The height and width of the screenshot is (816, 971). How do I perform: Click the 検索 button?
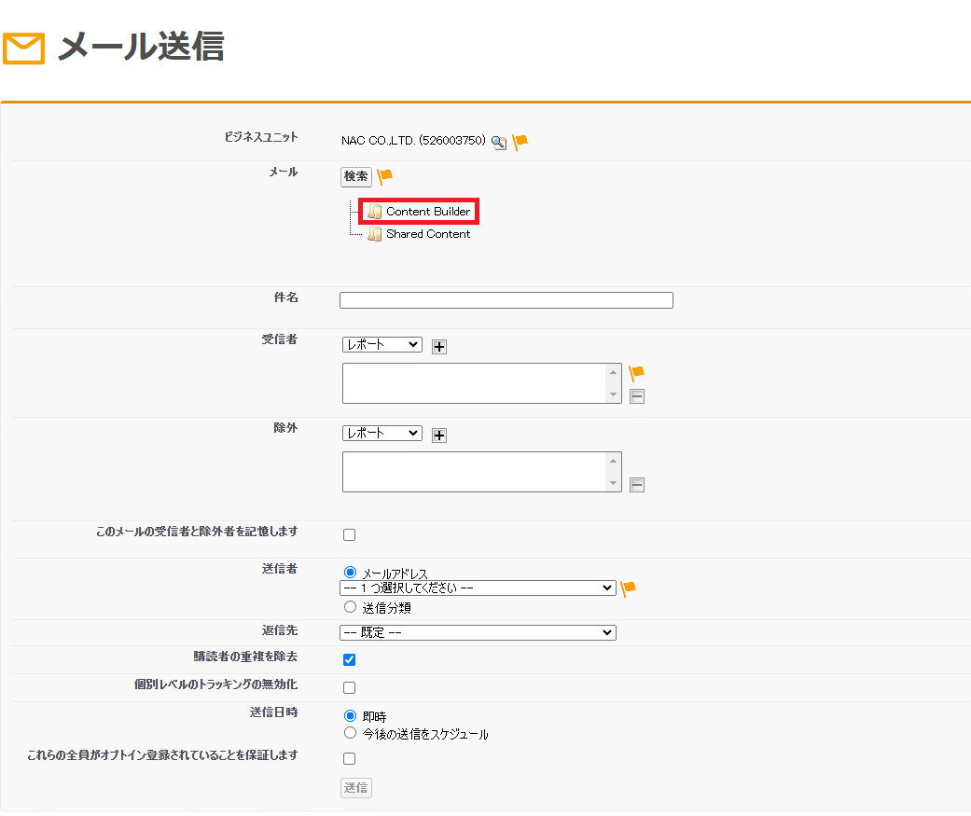(x=356, y=176)
